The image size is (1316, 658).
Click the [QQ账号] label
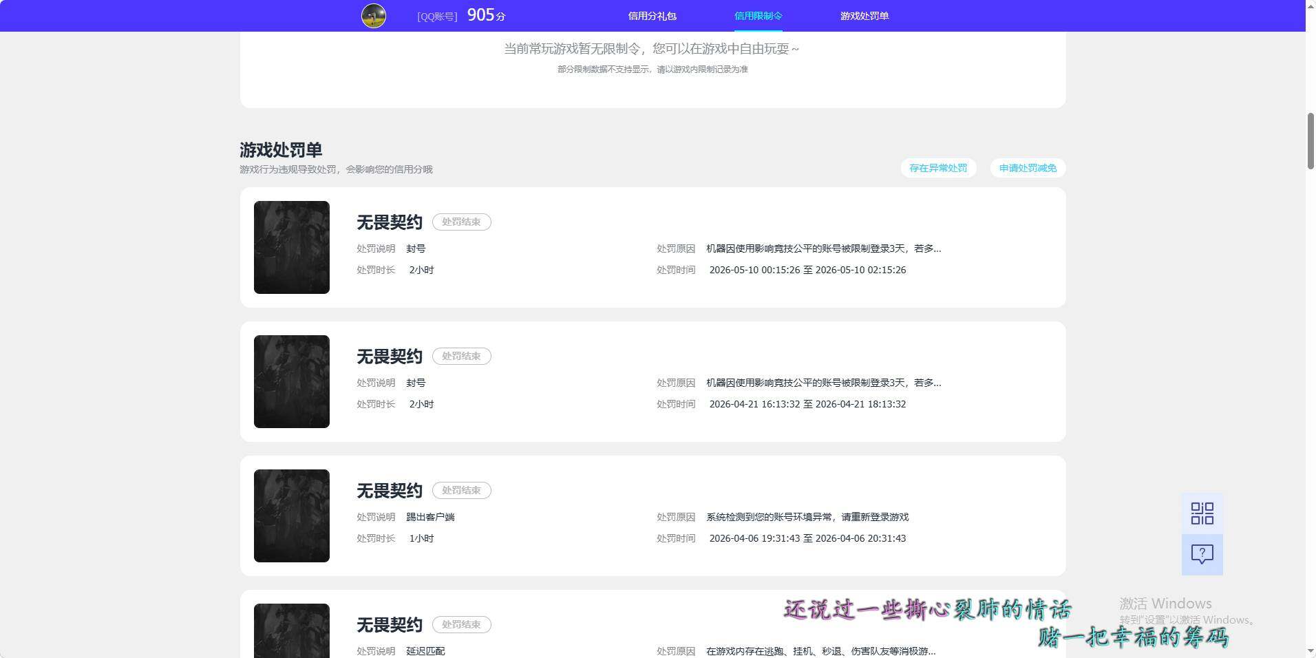pyautogui.click(x=437, y=17)
